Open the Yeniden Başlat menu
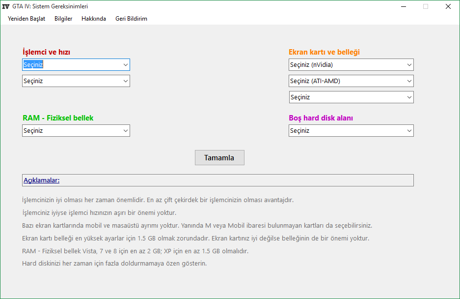The image size is (460, 299). point(27,19)
